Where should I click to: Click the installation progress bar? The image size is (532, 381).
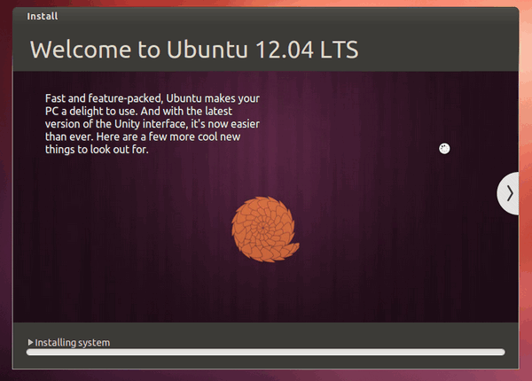(x=266, y=352)
